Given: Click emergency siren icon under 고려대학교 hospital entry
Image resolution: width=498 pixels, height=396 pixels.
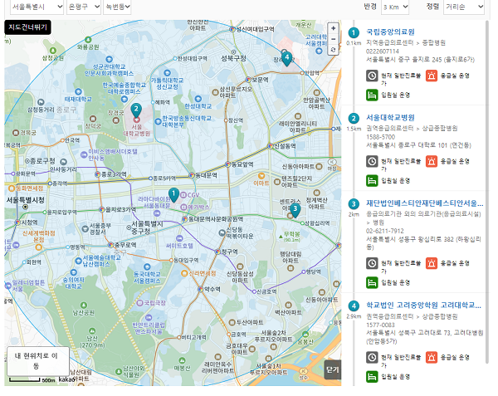Looking at the screenshot, I should point(432,358).
